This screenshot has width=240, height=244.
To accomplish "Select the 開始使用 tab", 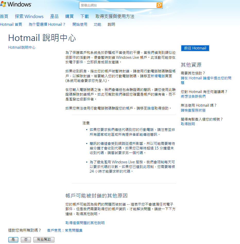I will [x=80, y=24].
